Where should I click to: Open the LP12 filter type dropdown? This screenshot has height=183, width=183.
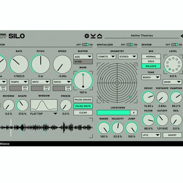(x=151, y=135)
